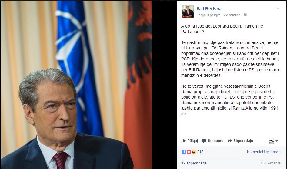The height and width of the screenshot is (169, 287).
Task: Click the page profile avatar next to Pëlqej row
Action: click(271, 141)
